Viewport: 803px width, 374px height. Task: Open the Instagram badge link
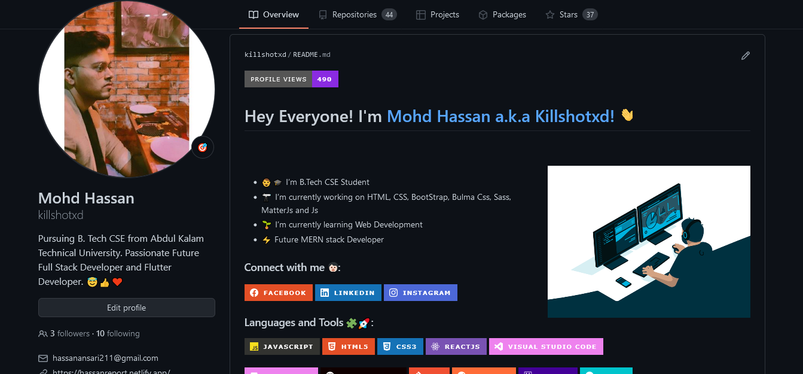420,293
